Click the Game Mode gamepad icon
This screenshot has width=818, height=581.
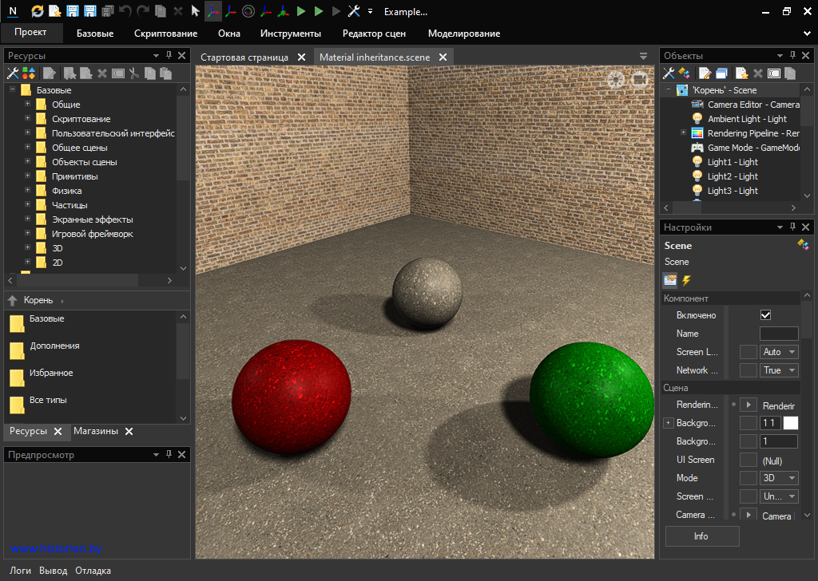[697, 148]
